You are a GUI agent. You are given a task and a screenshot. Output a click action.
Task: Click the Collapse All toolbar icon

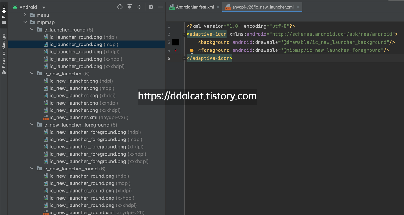(139, 7)
